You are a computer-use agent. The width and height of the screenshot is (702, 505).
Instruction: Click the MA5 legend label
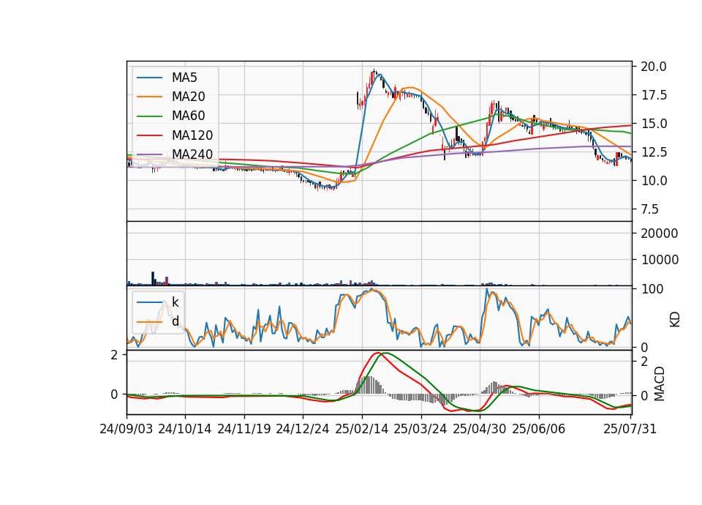(x=184, y=78)
